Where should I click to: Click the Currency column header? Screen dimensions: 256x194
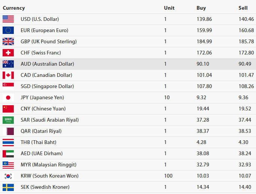click(14, 8)
